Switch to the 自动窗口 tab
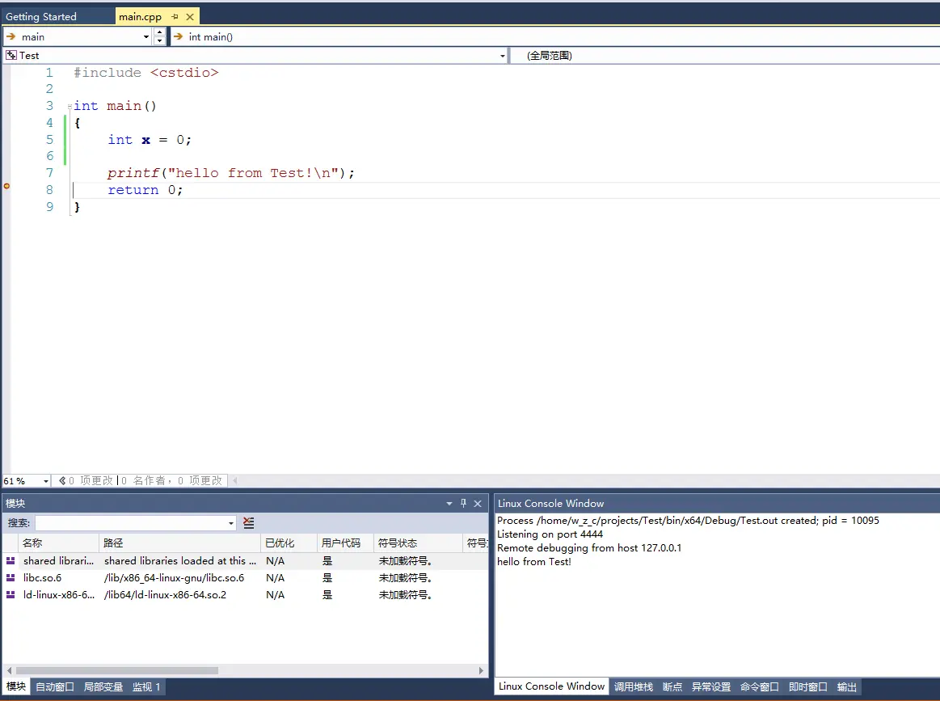 (54, 686)
